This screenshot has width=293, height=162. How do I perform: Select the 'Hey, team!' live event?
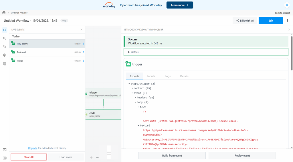pos(47,44)
